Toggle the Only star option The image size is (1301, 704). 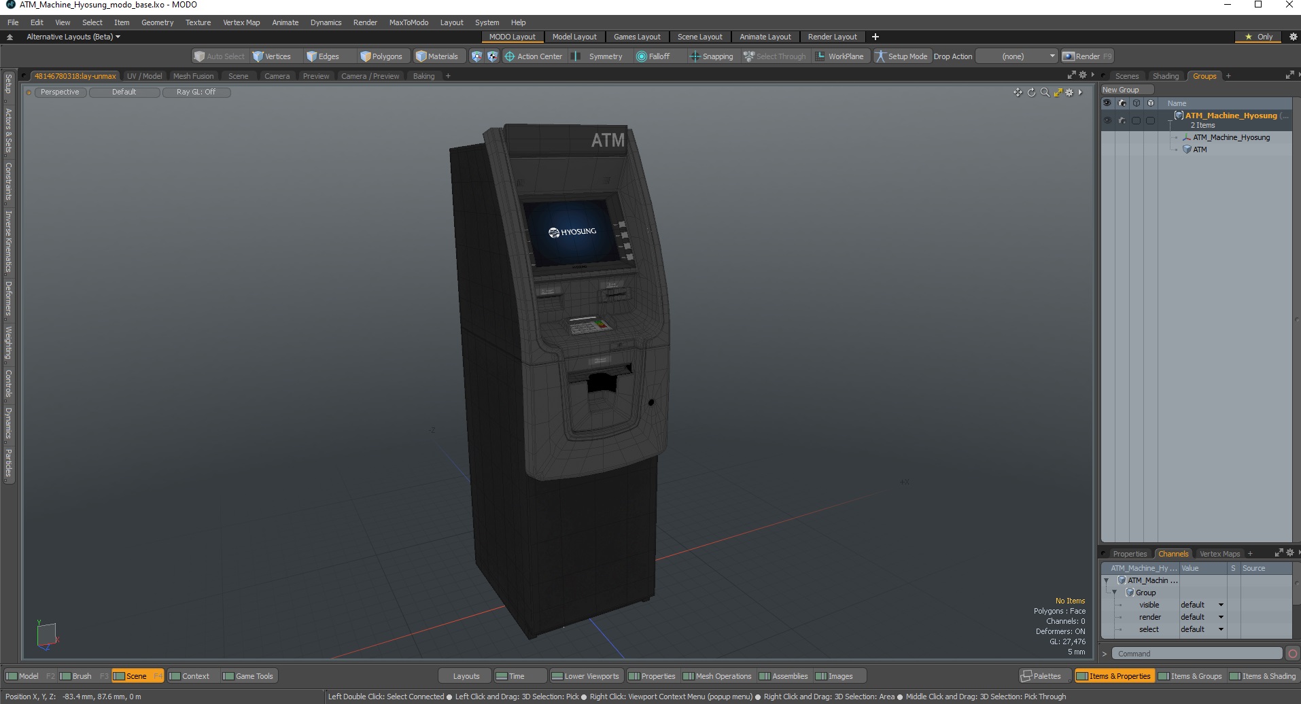(x=1259, y=37)
